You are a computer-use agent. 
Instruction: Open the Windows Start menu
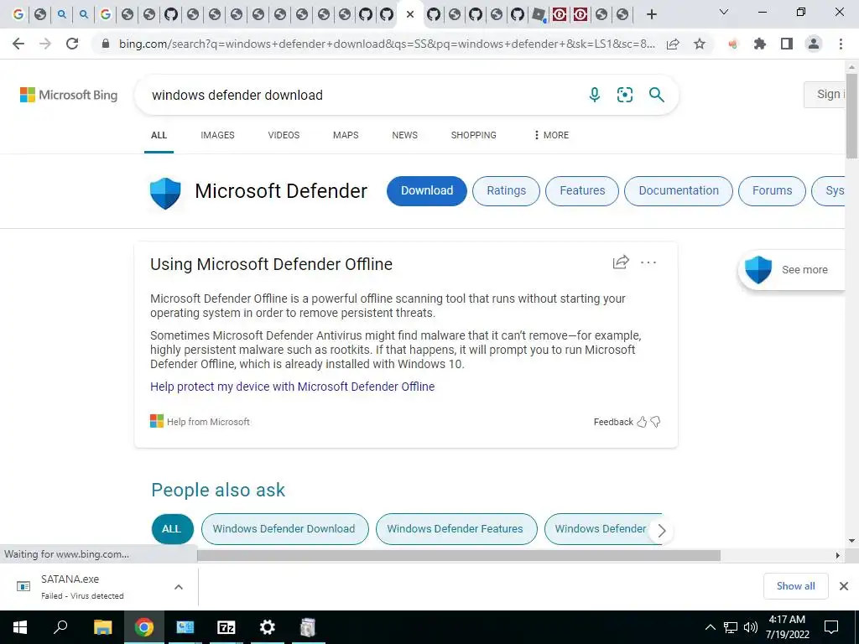click(x=20, y=627)
